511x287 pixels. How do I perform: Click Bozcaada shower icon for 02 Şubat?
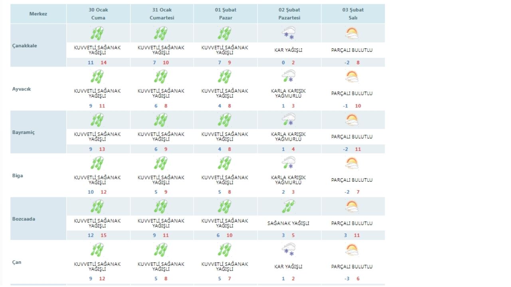point(289,206)
